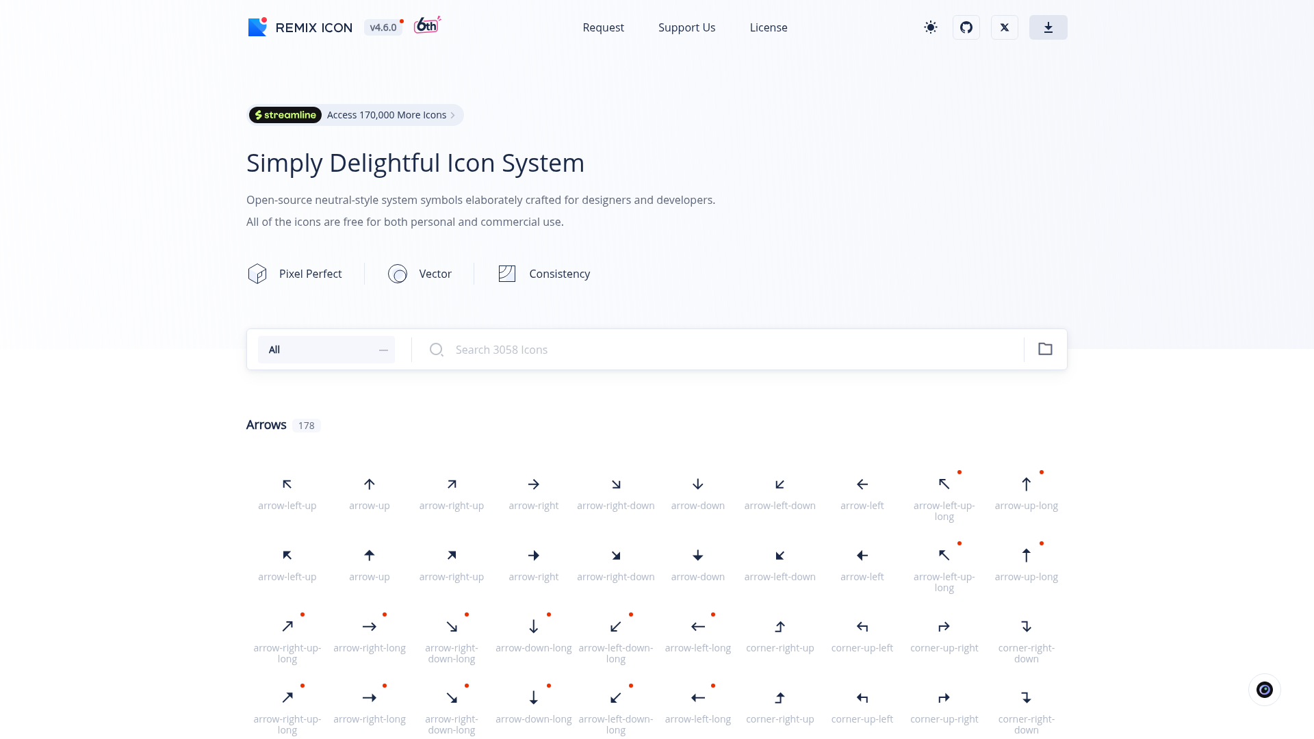Pick the filled arrow-left icon
The image size is (1314, 739).
pyautogui.click(x=862, y=556)
